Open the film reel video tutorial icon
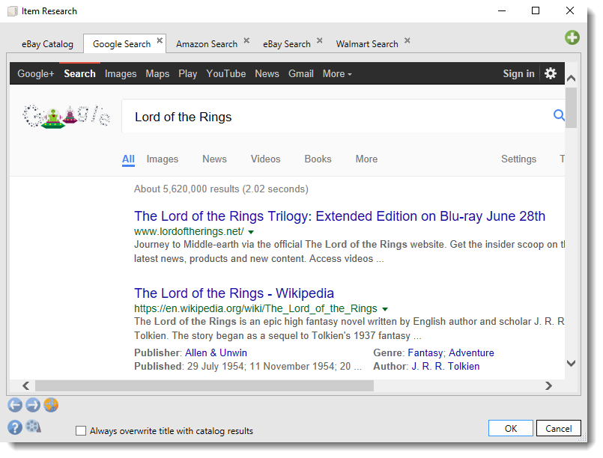This screenshot has height=458, width=603. click(34, 427)
